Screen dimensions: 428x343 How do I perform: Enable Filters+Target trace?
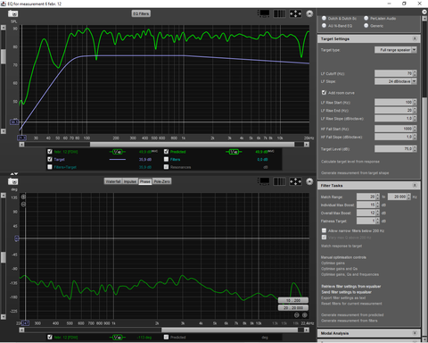pyautogui.click(x=50, y=167)
